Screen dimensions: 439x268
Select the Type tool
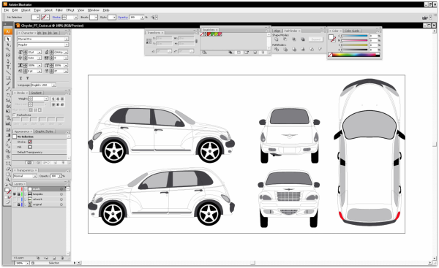(x=8, y=66)
